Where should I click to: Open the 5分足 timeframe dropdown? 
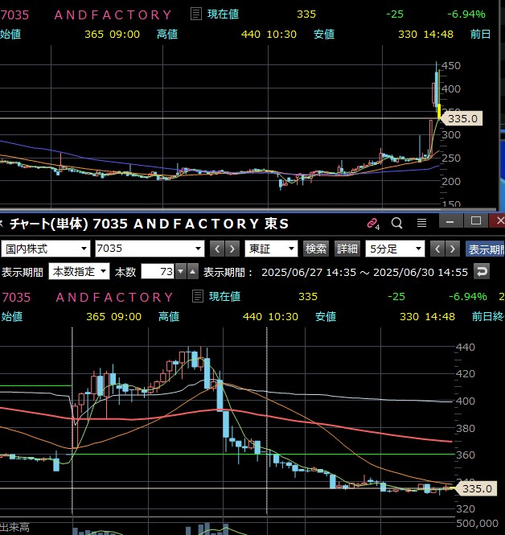pos(395,249)
